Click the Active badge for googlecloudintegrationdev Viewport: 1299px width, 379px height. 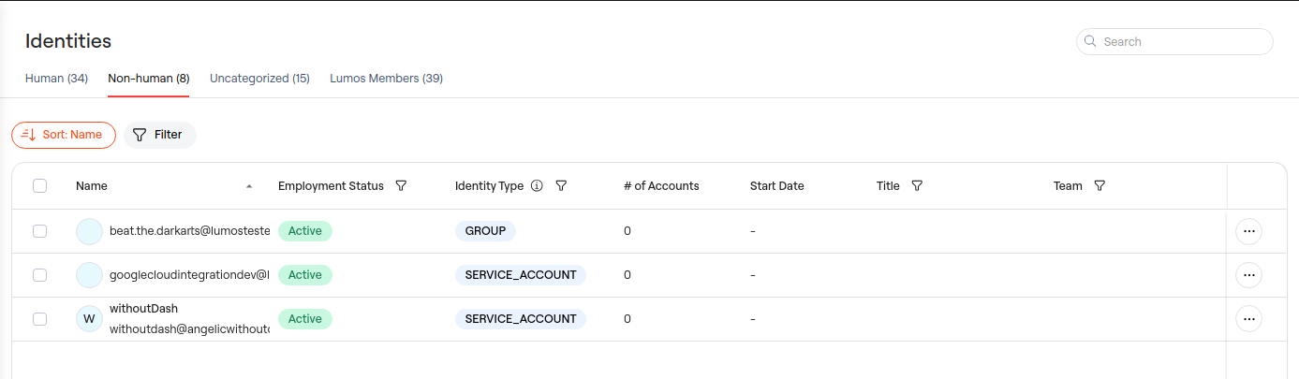[305, 275]
